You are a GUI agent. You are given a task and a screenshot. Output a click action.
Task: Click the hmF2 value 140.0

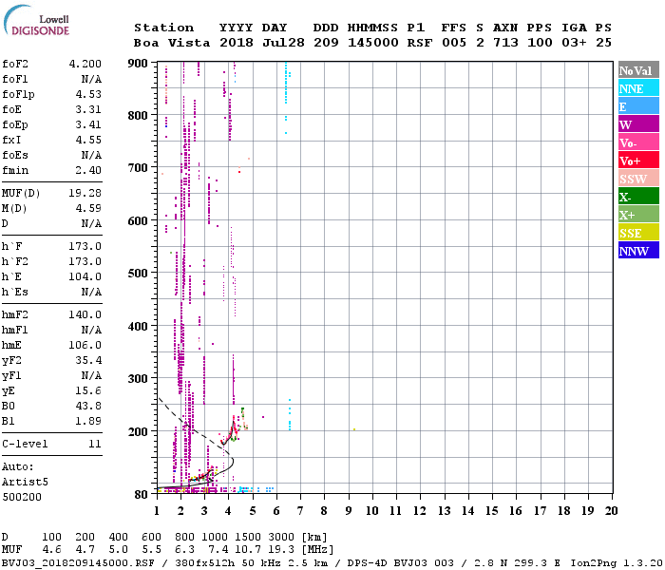(x=85, y=314)
